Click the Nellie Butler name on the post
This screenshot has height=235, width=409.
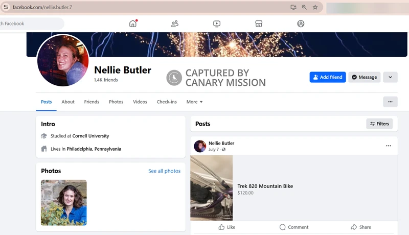tap(221, 143)
